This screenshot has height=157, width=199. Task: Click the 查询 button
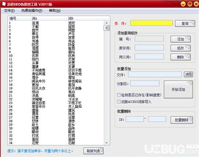pos(185,23)
